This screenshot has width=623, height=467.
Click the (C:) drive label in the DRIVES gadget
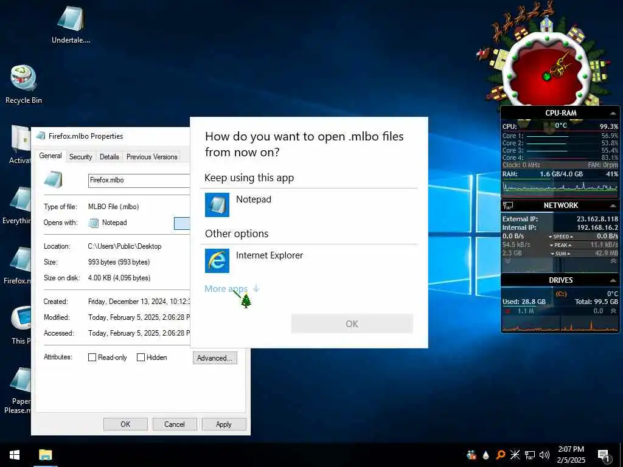561,294
